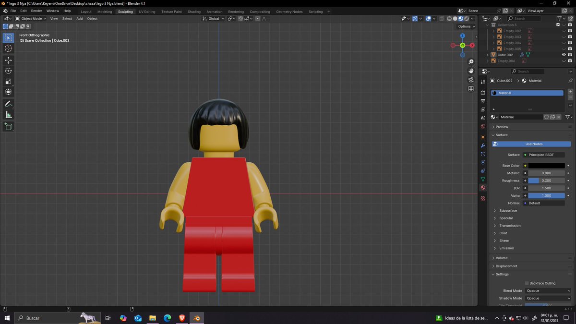Select the Select Box tool

(x=8, y=37)
